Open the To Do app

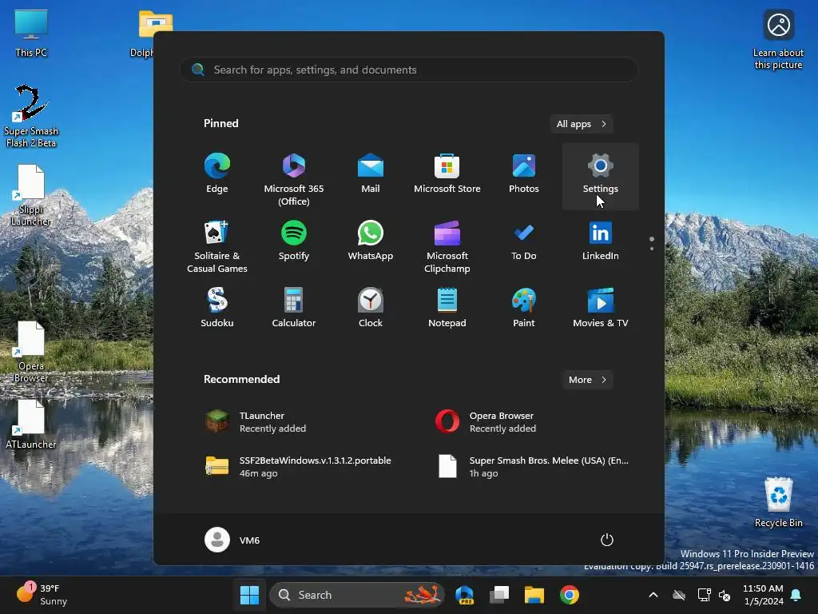pyautogui.click(x=524, y=241)
